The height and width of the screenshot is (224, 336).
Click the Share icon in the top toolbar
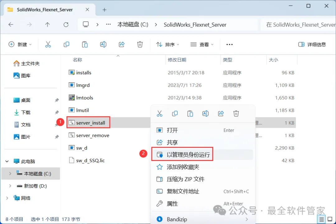click(122, 44)
